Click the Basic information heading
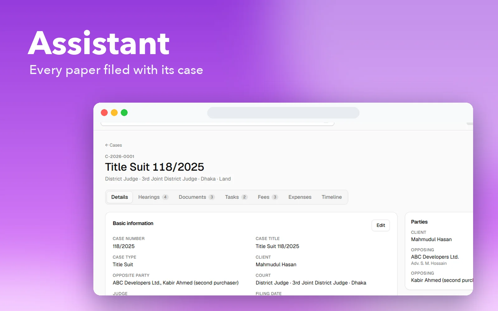 click(x=133, y=223)
